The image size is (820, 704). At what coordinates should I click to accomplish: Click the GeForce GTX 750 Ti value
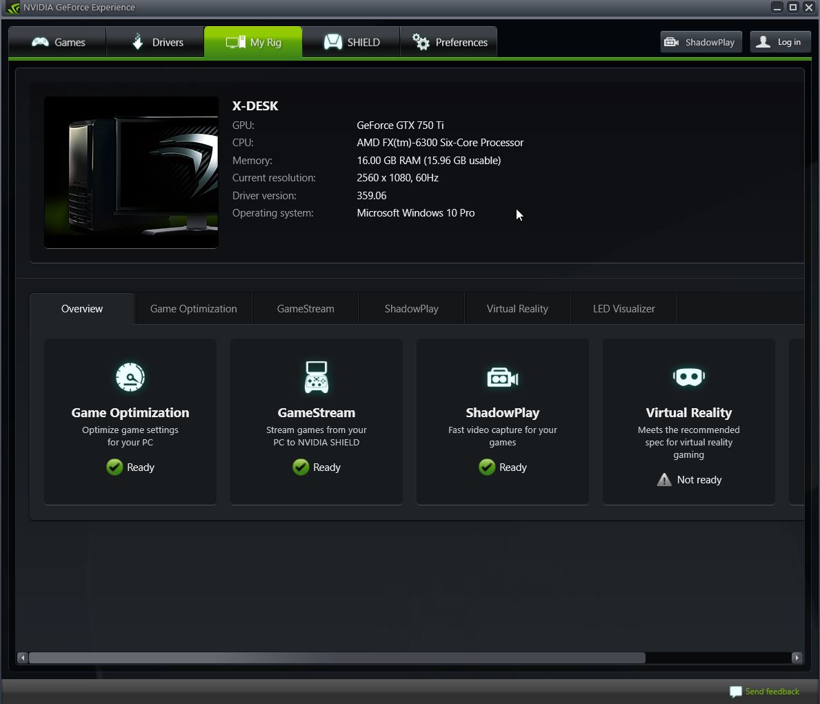click(400, 125)
